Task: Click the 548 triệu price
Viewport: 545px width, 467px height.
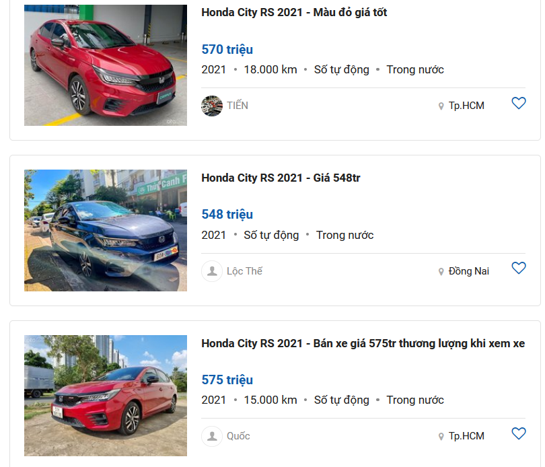Action: [227, 214]
